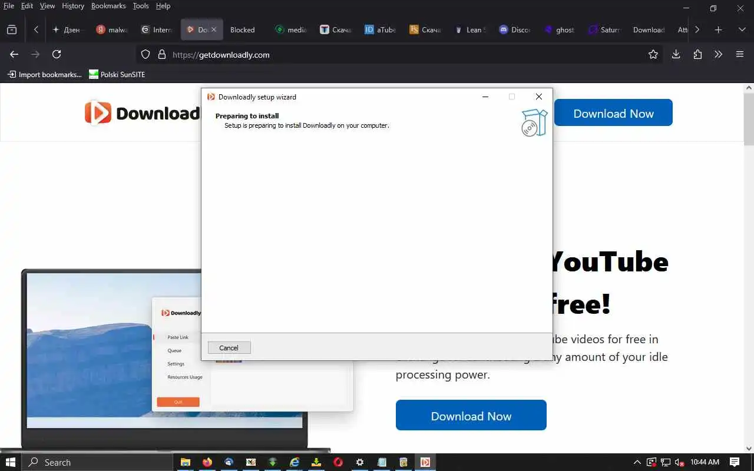This screenshot has width=754, height=471.
Task: Click the muted volume tray icon
Action: (x=679, y=462)
